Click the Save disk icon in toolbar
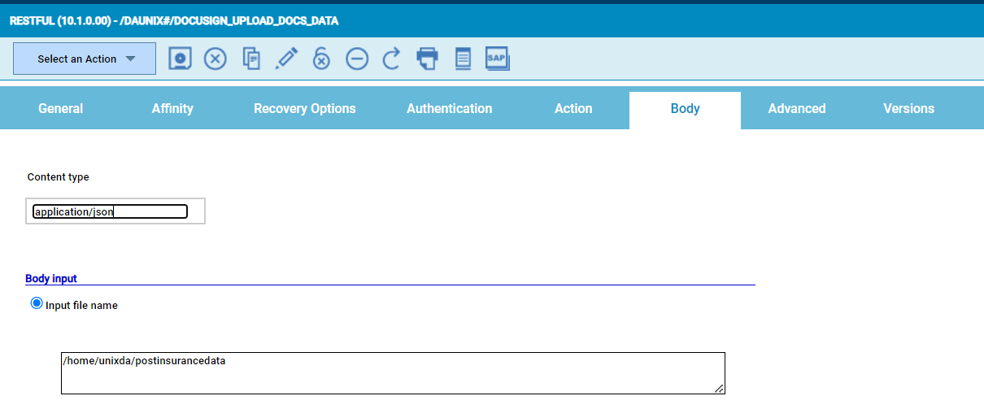The image size is (984, 409). (x=181, y=59)
